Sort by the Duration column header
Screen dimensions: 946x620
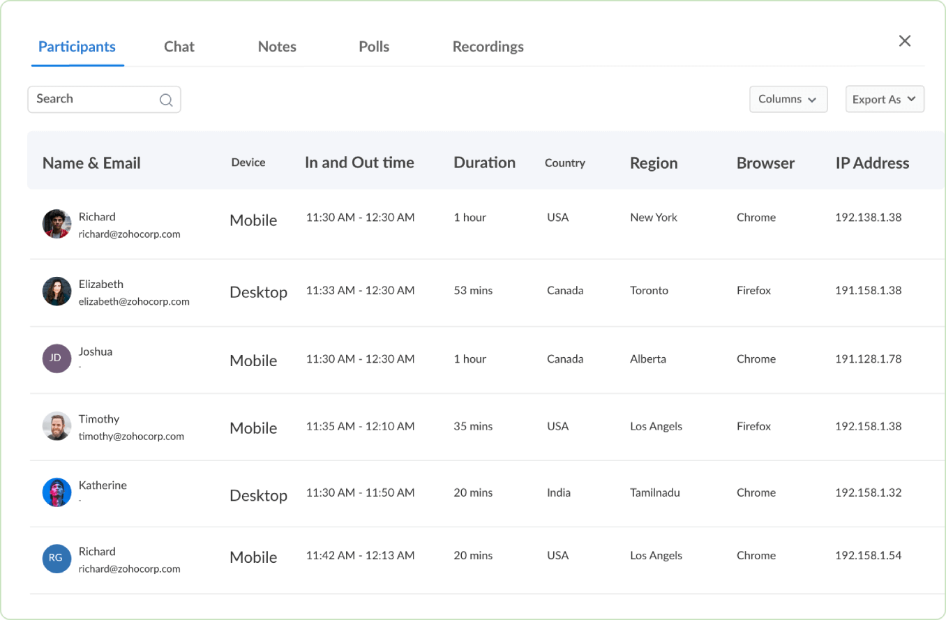484,162
